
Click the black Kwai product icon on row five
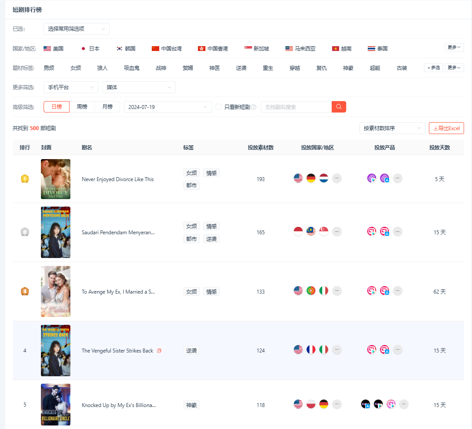click(x=365, y=404)
